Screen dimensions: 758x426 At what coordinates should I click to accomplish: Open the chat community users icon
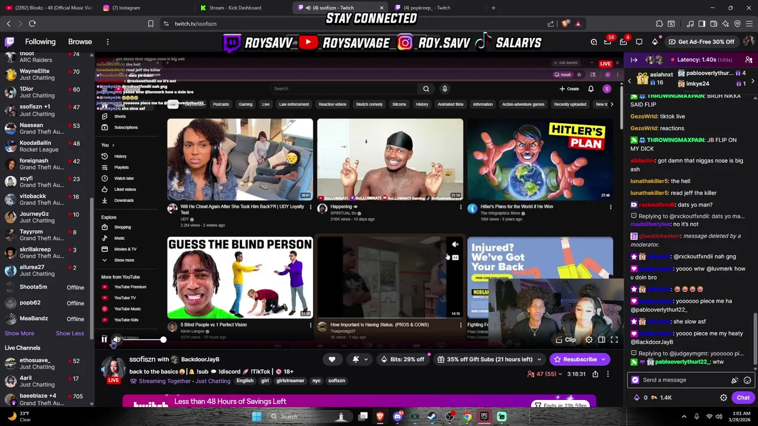point(749,60)
